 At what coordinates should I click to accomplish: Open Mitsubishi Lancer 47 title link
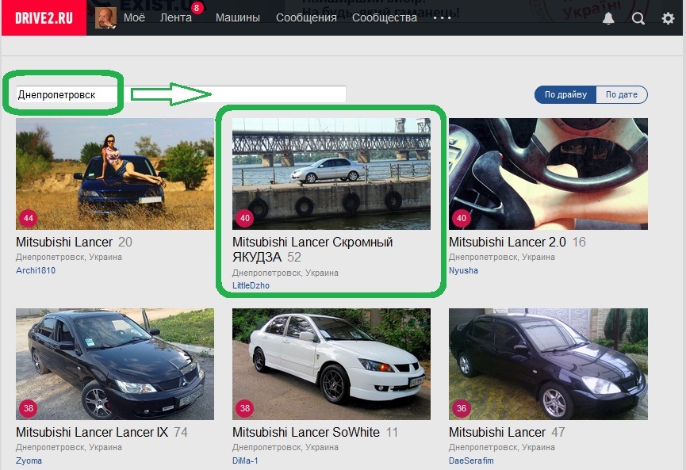click(x=497, y=432)
